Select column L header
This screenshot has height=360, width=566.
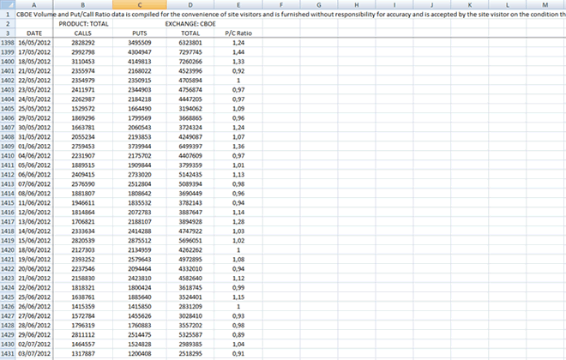point(507,4)
